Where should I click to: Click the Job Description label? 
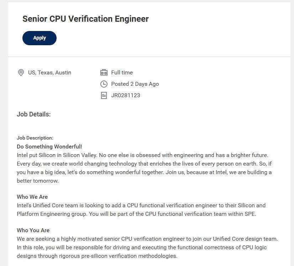coord(35,138)
